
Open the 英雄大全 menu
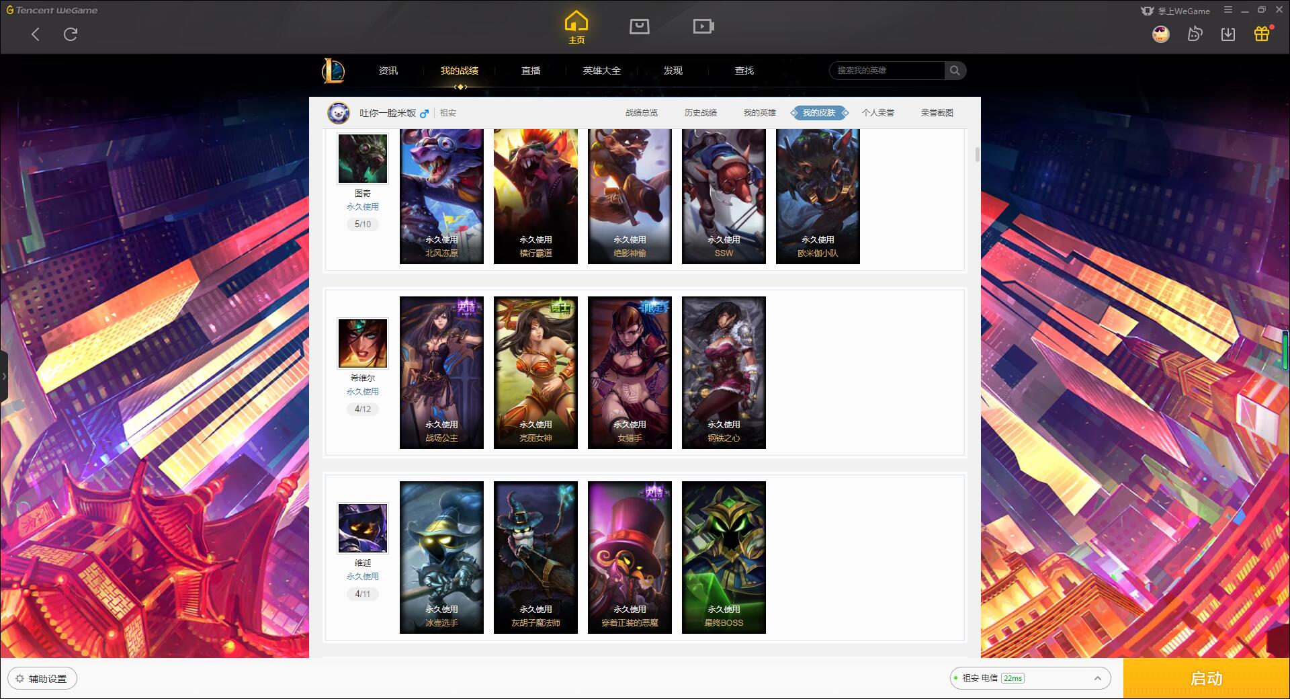click(x=602, y=71)
